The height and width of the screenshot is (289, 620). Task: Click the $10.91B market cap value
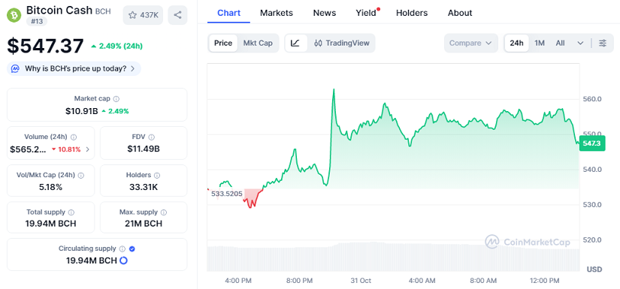click(x=82, y=111)
